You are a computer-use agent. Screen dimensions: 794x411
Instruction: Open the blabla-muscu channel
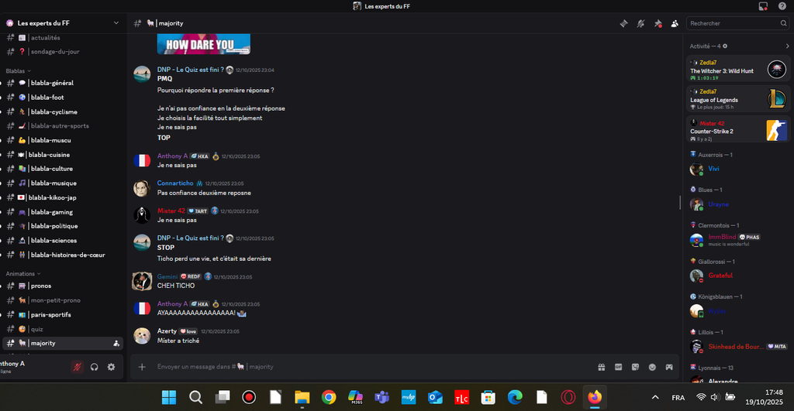pos(63,140)
